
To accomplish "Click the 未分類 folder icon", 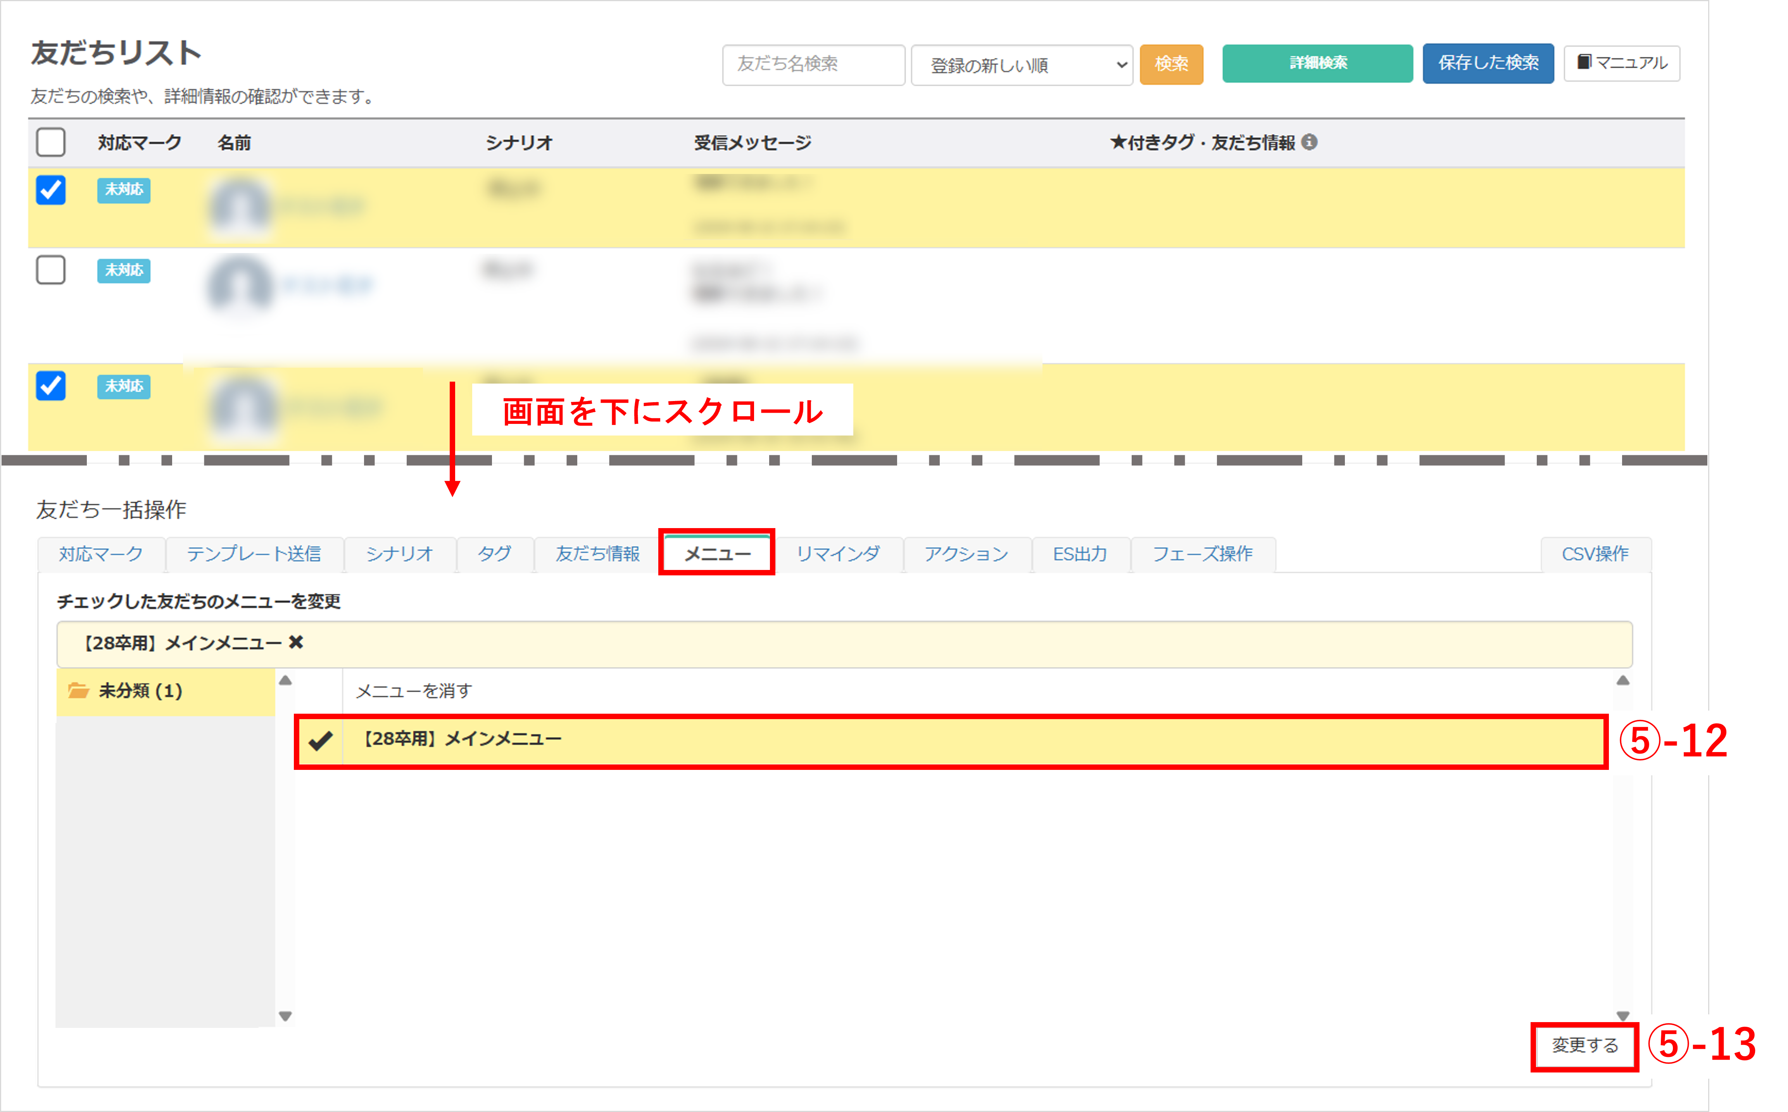I will (x=78, y=690).
